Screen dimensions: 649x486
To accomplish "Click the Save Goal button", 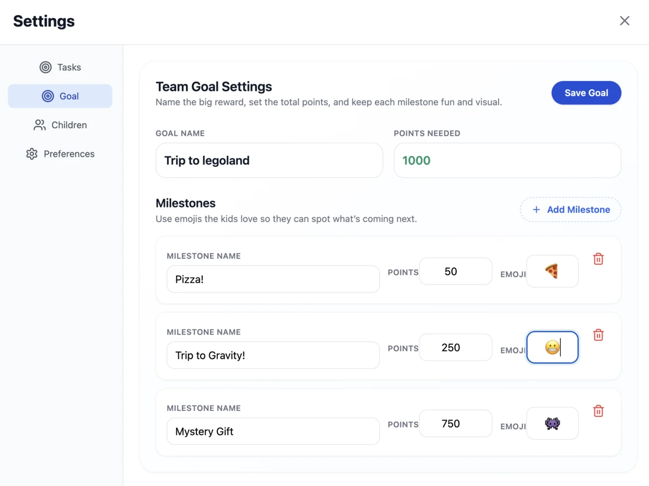I will coord(586,92).
